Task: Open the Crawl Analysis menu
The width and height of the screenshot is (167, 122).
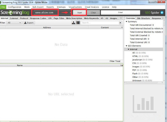Action: point(92,7)
